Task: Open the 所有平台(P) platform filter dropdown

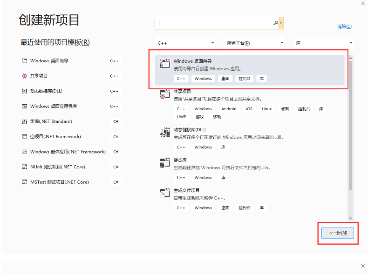Action: tap(254, 43)
